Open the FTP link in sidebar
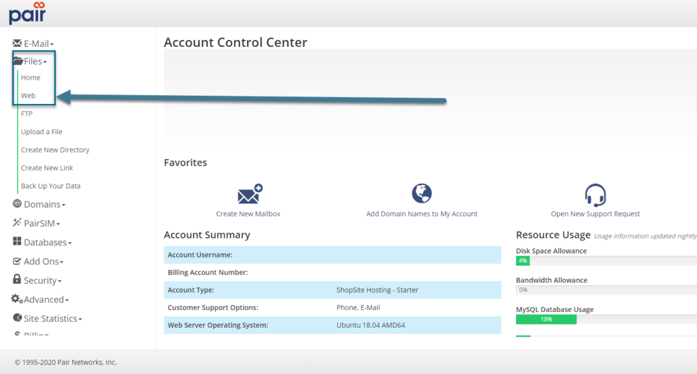Viewport: 697px width, 374px height. coord(27,114)
